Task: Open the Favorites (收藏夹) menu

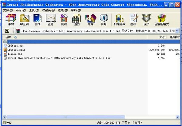Action: [49, 10]
